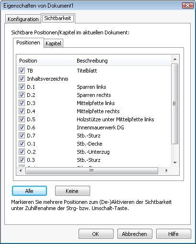Click the list's scroll up arrow
The width and height of the screenshot is (196, 244).
(175, 59)
